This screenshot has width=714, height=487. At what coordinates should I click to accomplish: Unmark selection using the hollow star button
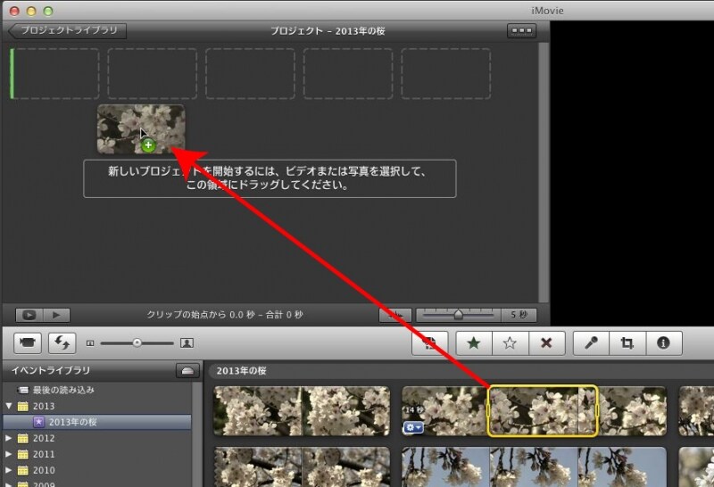[x=510, y=343]
